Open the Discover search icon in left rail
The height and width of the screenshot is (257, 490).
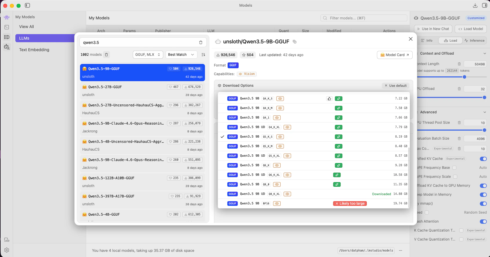coord(7,47)
